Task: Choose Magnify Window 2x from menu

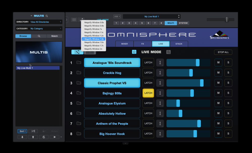Action: pos(93,49)
